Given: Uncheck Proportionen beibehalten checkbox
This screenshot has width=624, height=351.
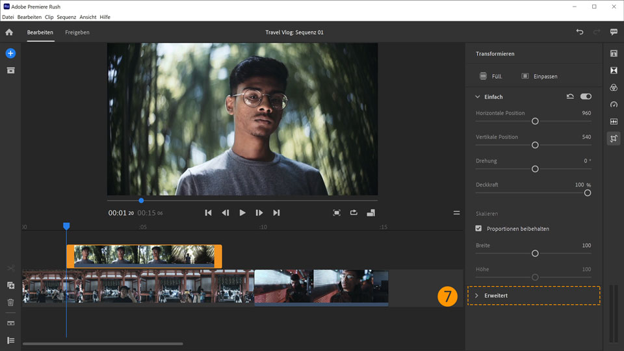Looking at the screenshot, I should click(478, 228).
